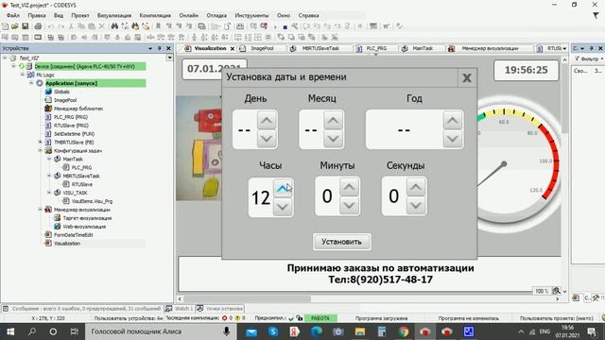Click the Windows Start button
The image size is (605, 340).
[x=10, y=331]
